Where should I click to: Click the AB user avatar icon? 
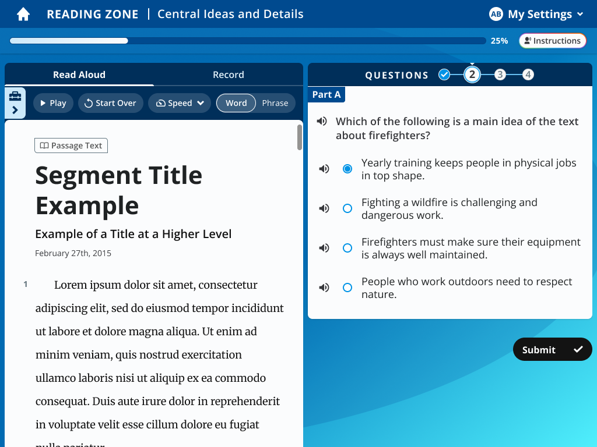pyautogui.click(x=496, y=14)
